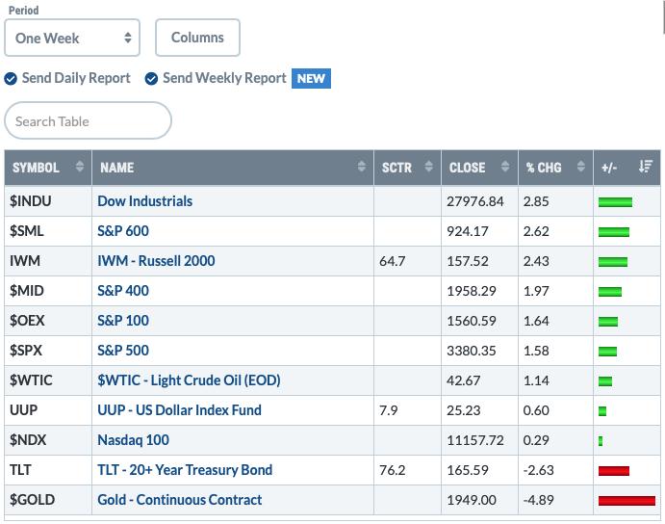Sort table by % CHG column
This screenshot has height=524, width=665.
click(555, 168)
